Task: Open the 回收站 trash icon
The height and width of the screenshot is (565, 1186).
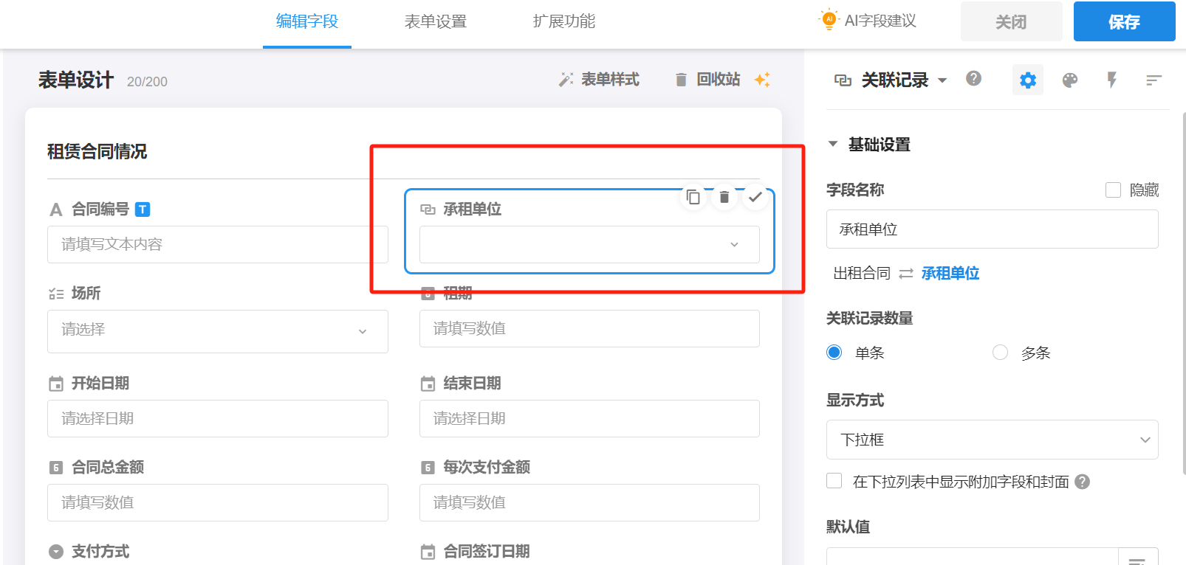Action: point(681,80)
